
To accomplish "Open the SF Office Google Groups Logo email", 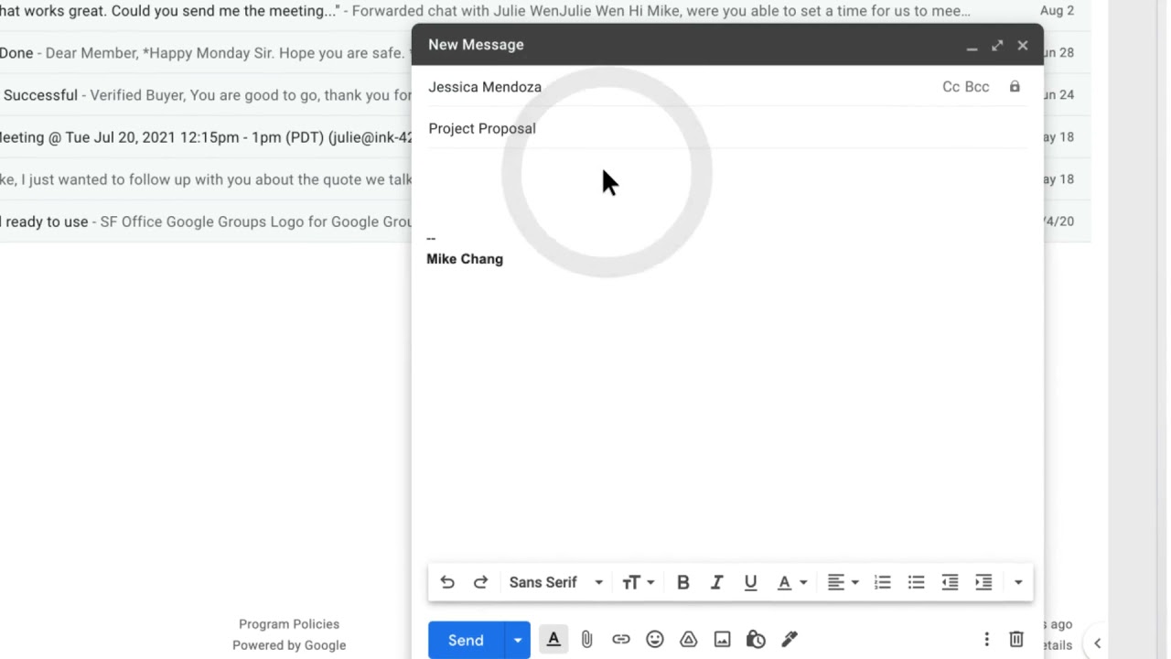I will [x=206, y=221].
